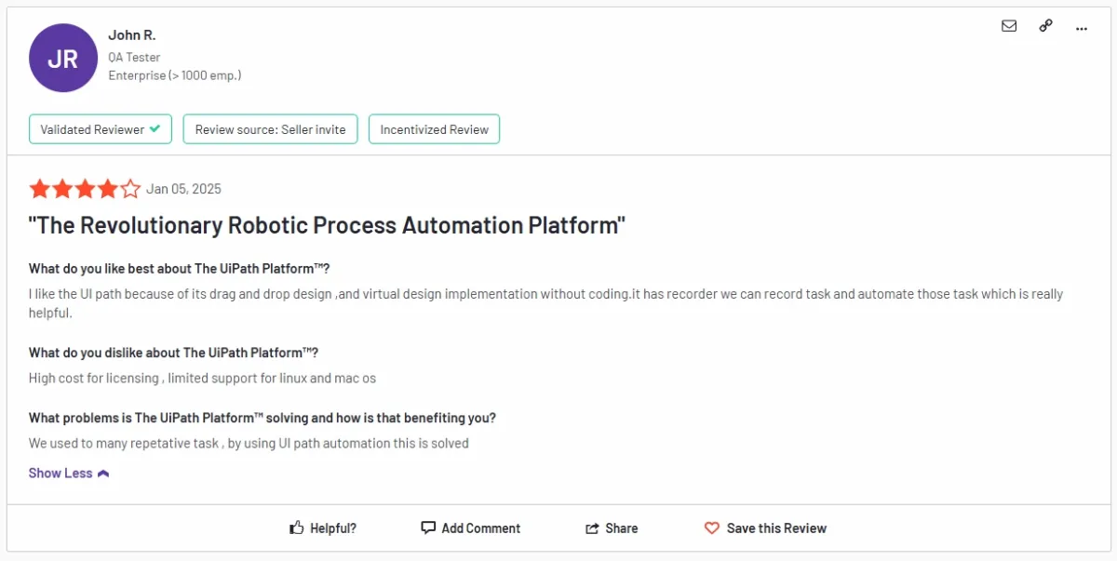Click Review source: Seller invite badge

(270, 129)
